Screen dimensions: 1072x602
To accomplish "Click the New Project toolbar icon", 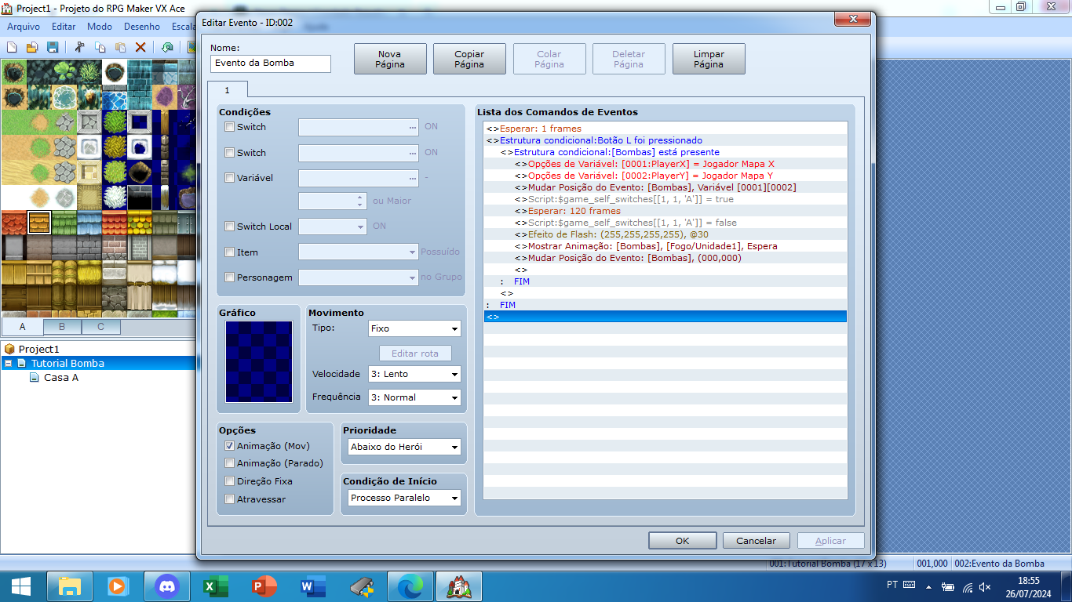I will (12, 47).
